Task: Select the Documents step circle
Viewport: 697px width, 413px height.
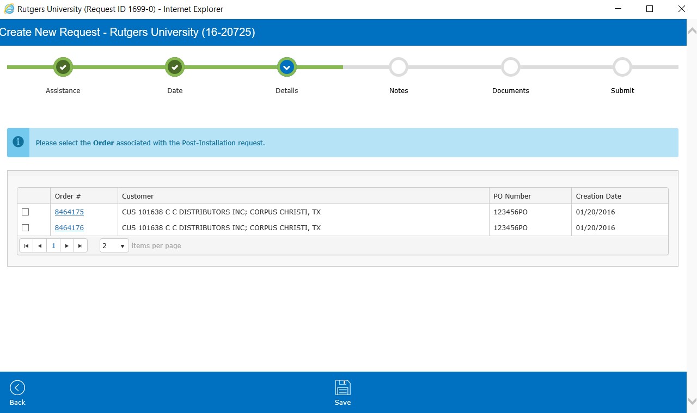Action: (510, 67)
